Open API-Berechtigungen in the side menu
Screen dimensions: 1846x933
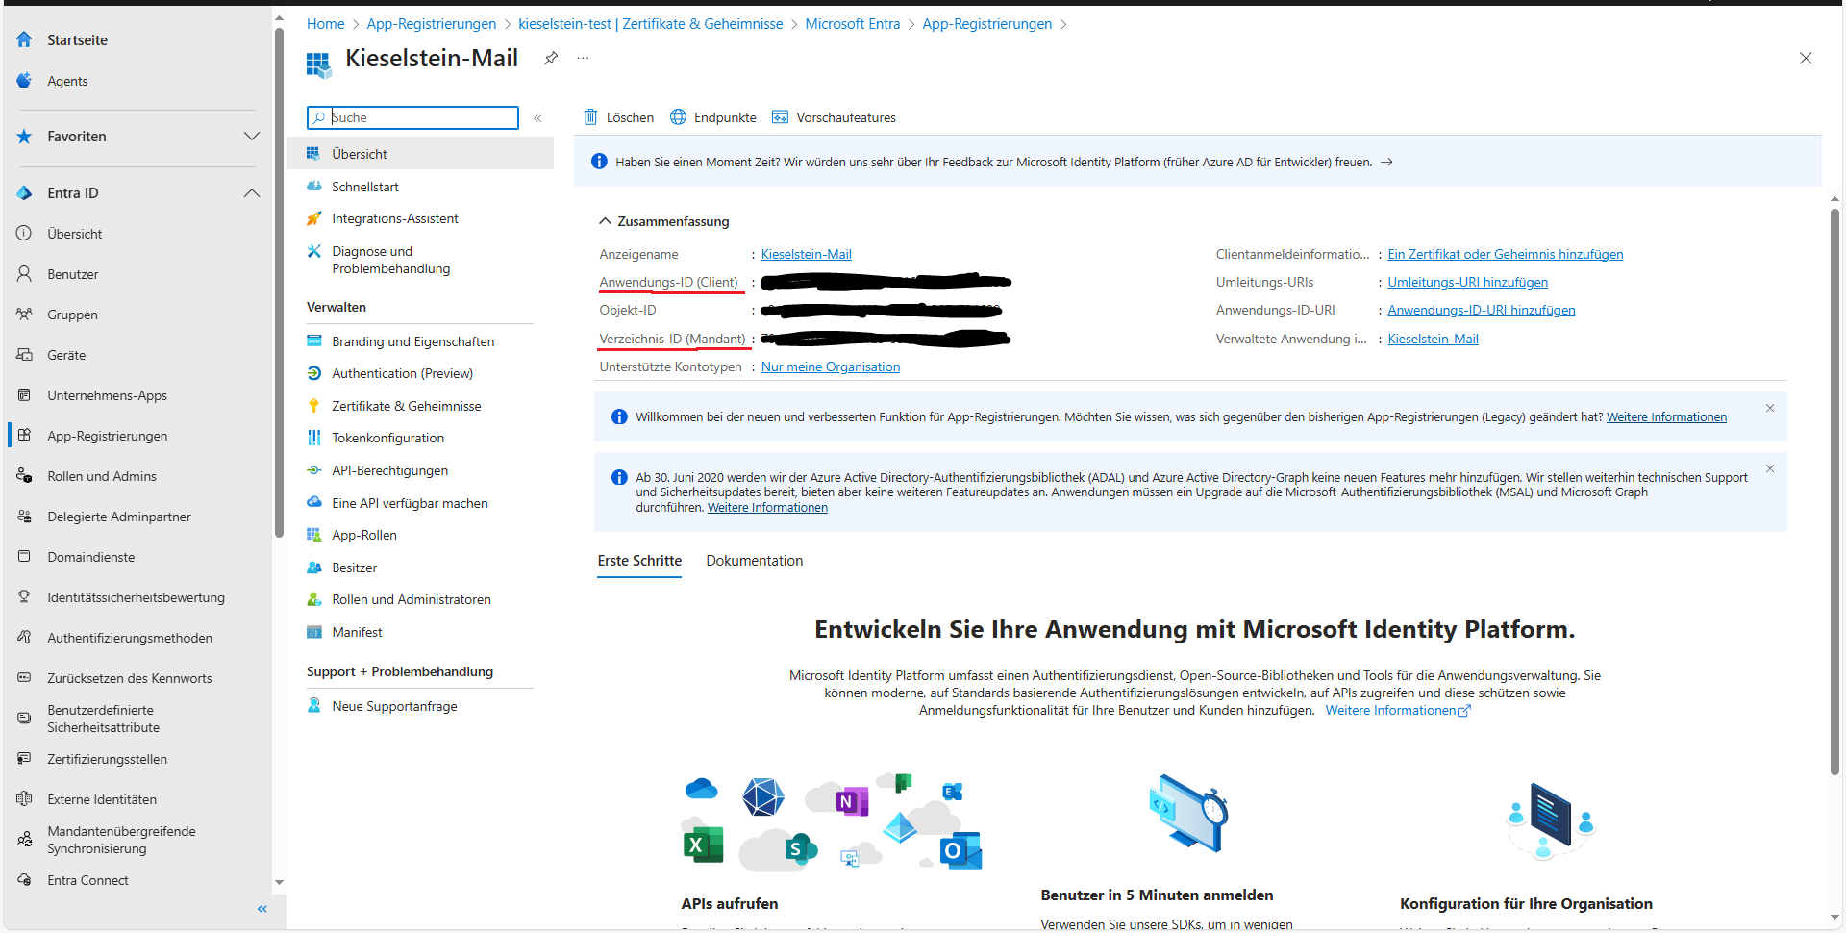(389, 470)
